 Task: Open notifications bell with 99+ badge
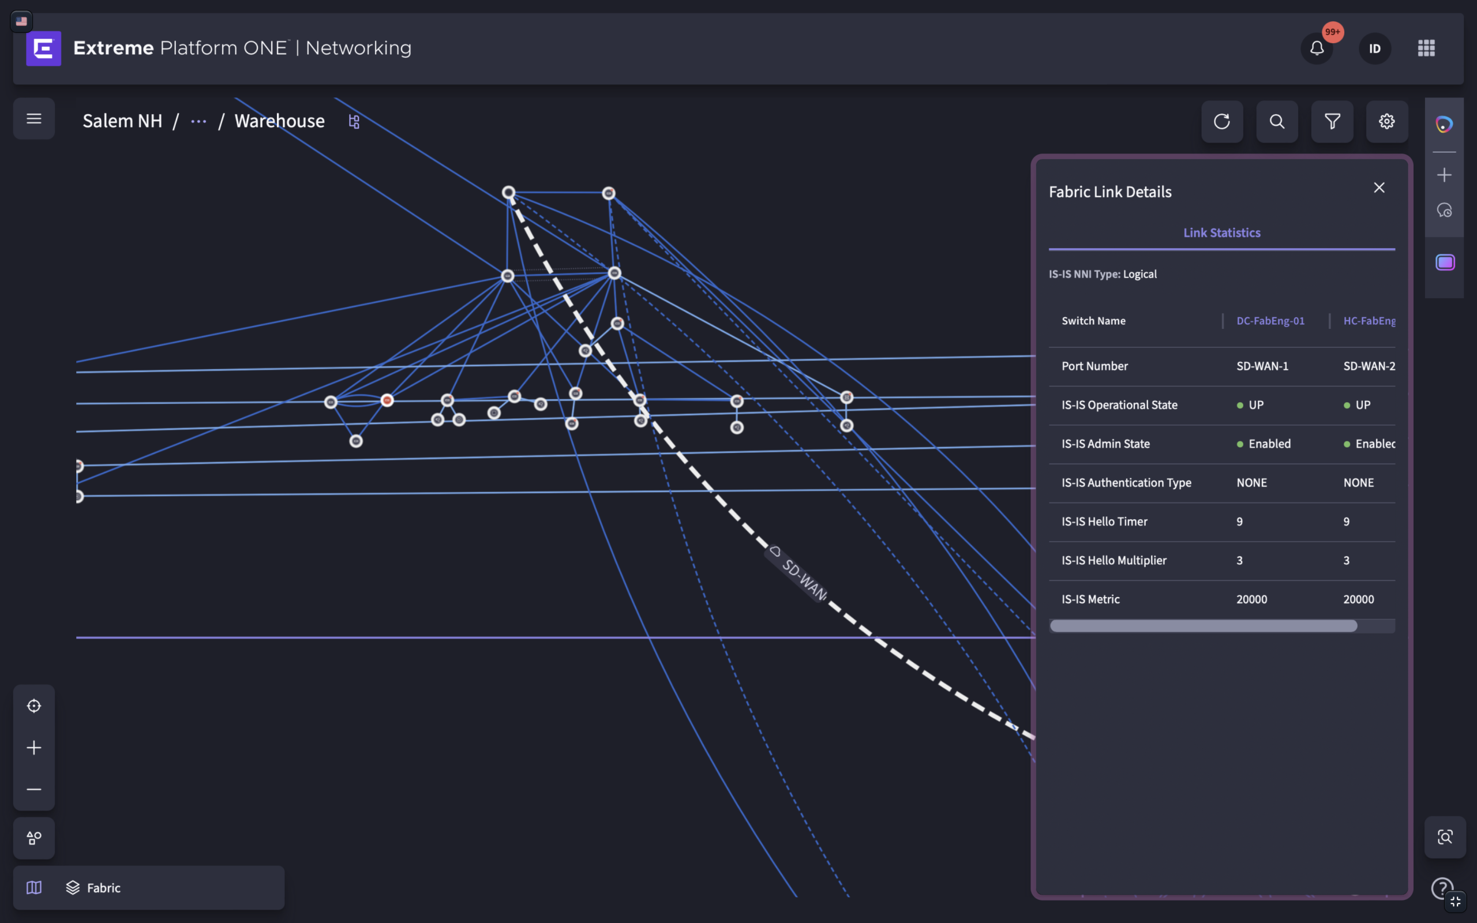point(1317,48)
